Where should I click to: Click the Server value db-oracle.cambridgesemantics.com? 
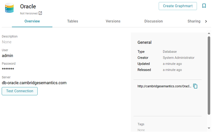tap(34, 83)
